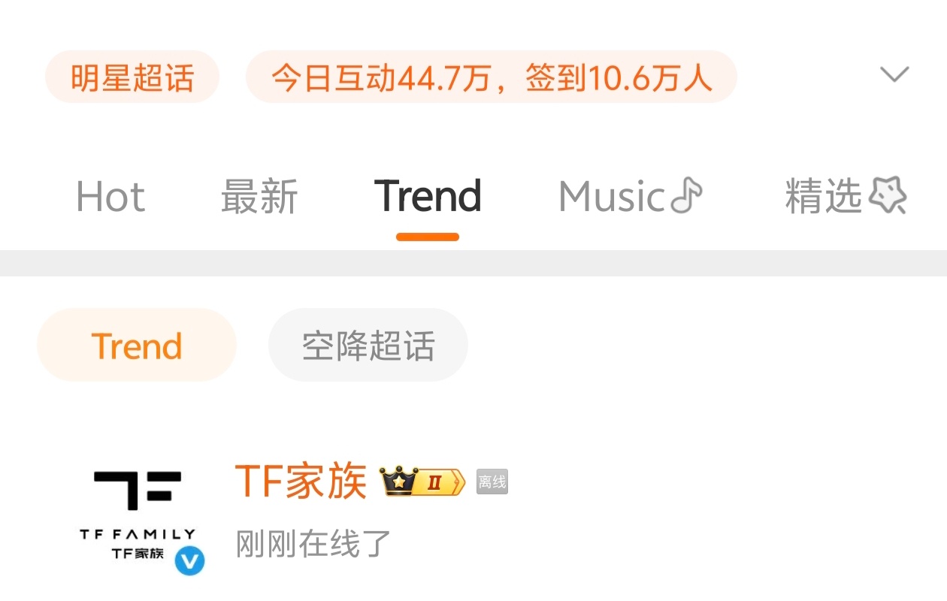Click the music note icon beside Music

coord(686,196)
